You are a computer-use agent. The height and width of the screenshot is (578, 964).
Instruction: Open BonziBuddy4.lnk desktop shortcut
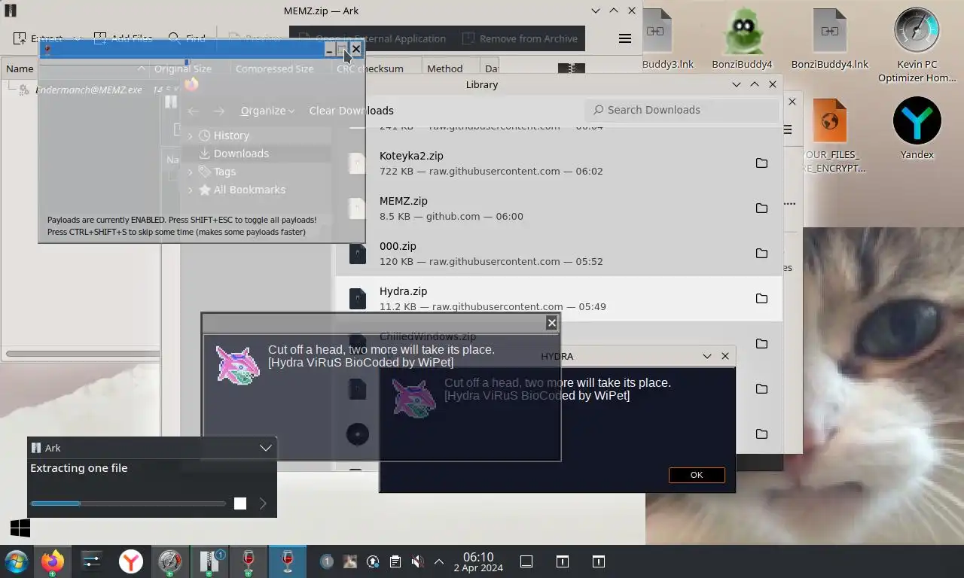click(x=829, y=39)
